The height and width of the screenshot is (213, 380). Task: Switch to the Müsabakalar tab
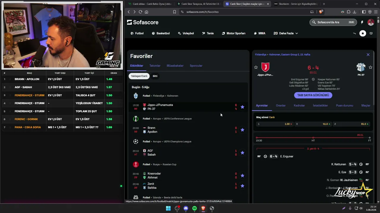175,66
